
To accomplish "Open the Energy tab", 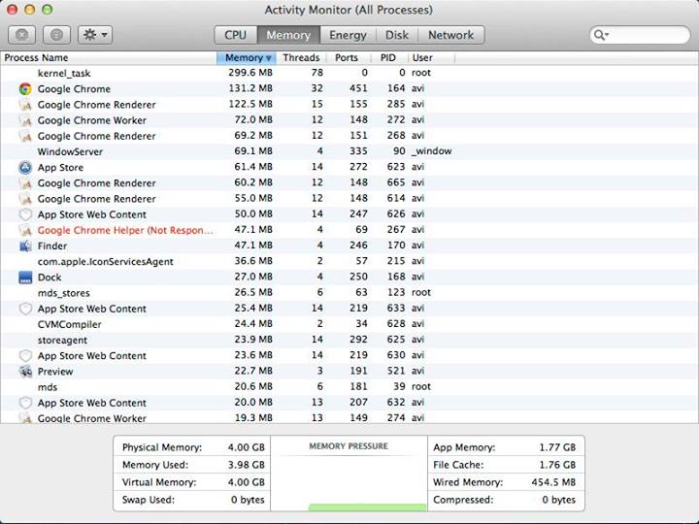I will (348, 35).
